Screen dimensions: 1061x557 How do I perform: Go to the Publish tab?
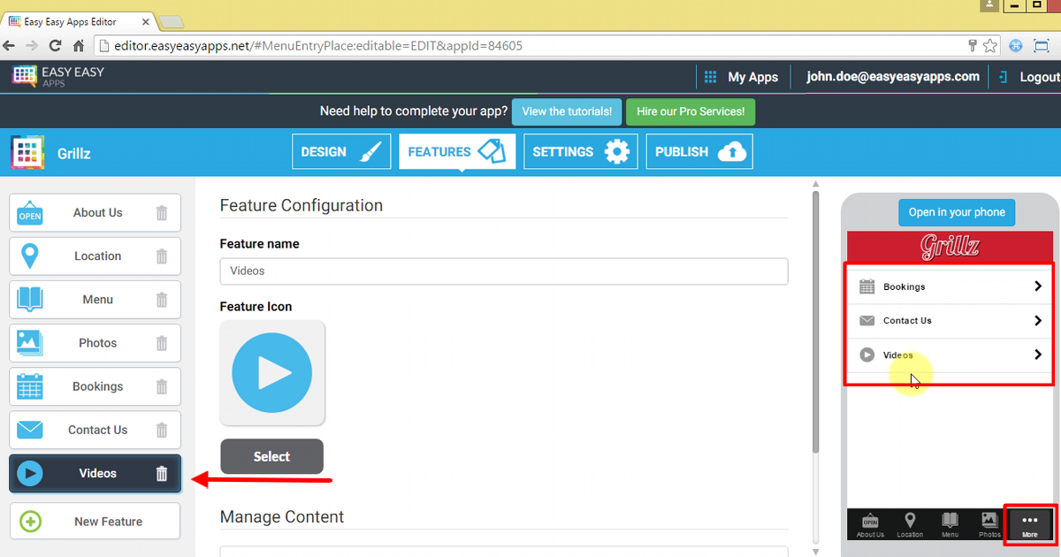(699, 152)
